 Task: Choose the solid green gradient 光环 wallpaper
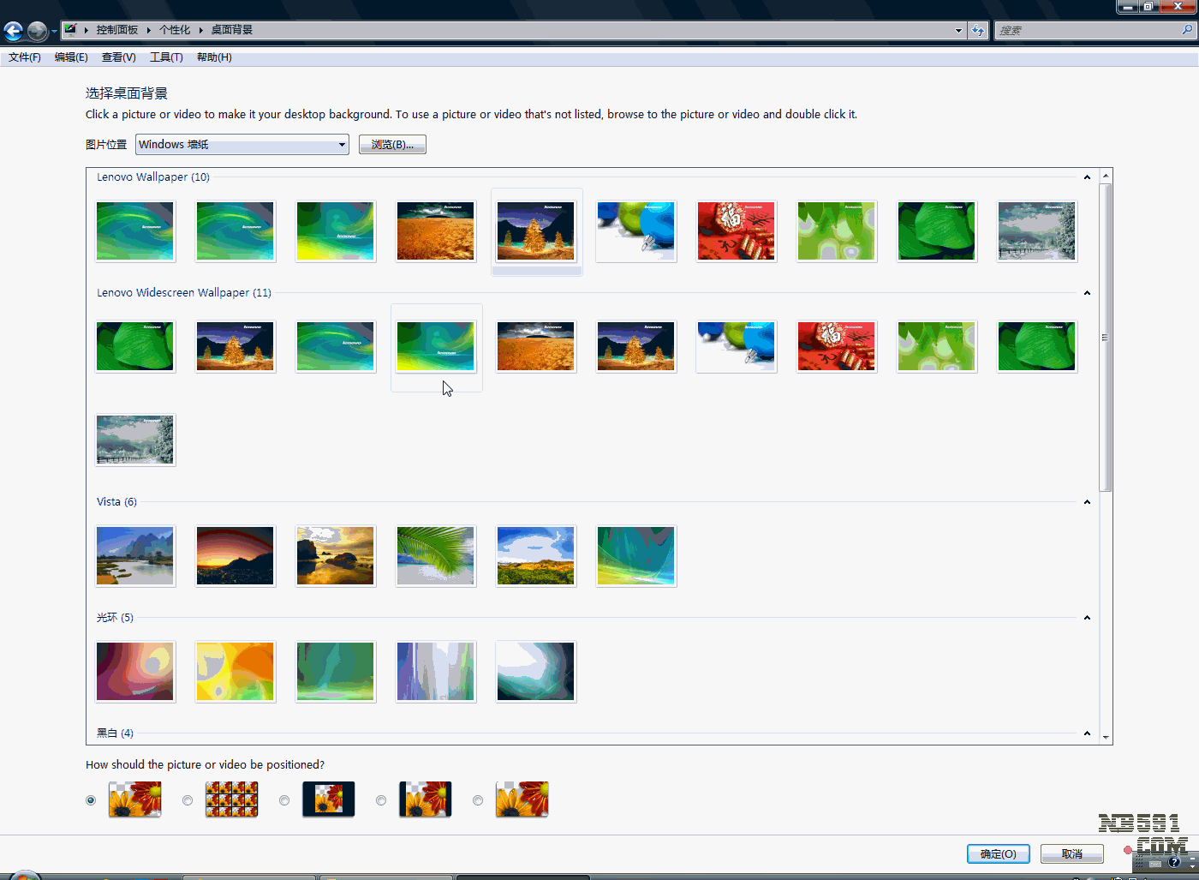pos(336,672)
